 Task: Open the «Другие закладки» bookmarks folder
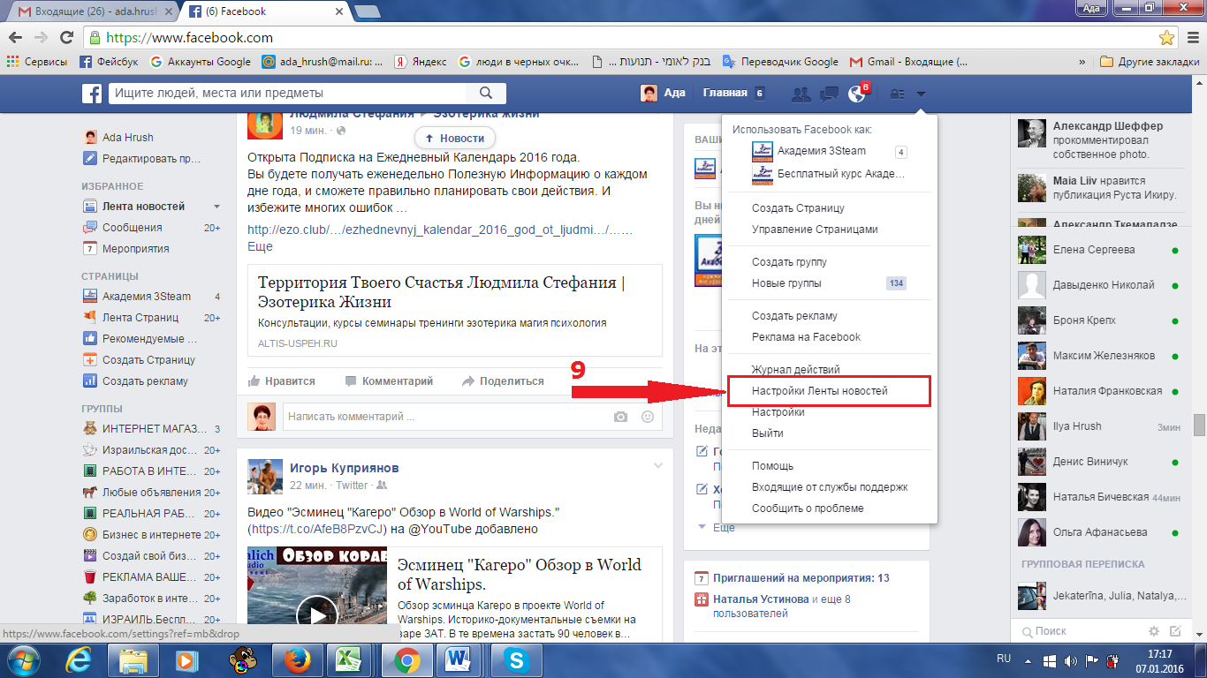coord(1150,62)
